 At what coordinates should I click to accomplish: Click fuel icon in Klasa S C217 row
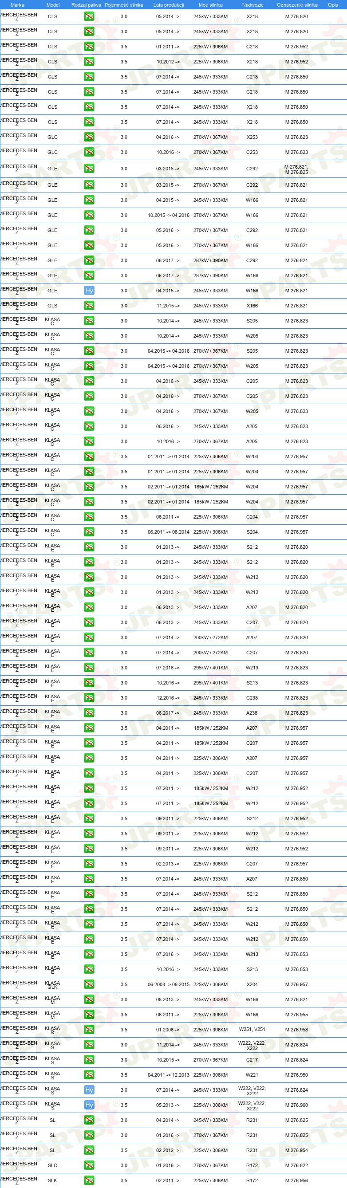pyautogui.click(x=89, y=1060)
